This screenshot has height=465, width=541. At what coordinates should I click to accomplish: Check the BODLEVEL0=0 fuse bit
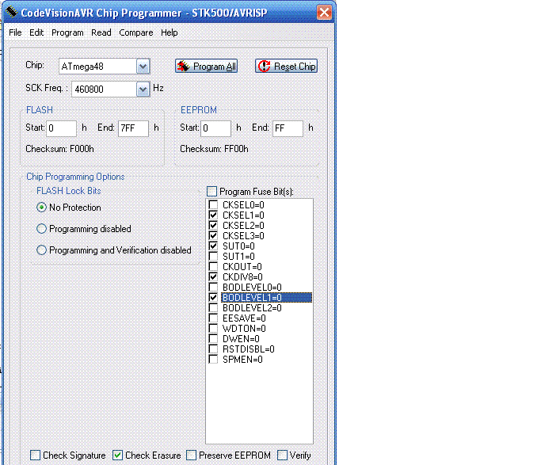coord(213,288)
